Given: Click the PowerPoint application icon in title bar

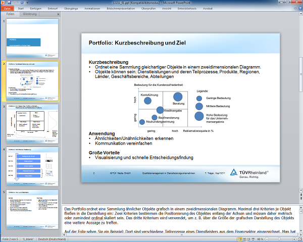Looking at the screenshot, I should 3,3.
